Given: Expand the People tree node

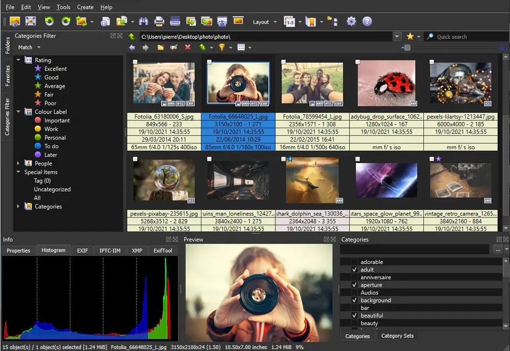Looking at the screenshot, I should click(18, 164).
